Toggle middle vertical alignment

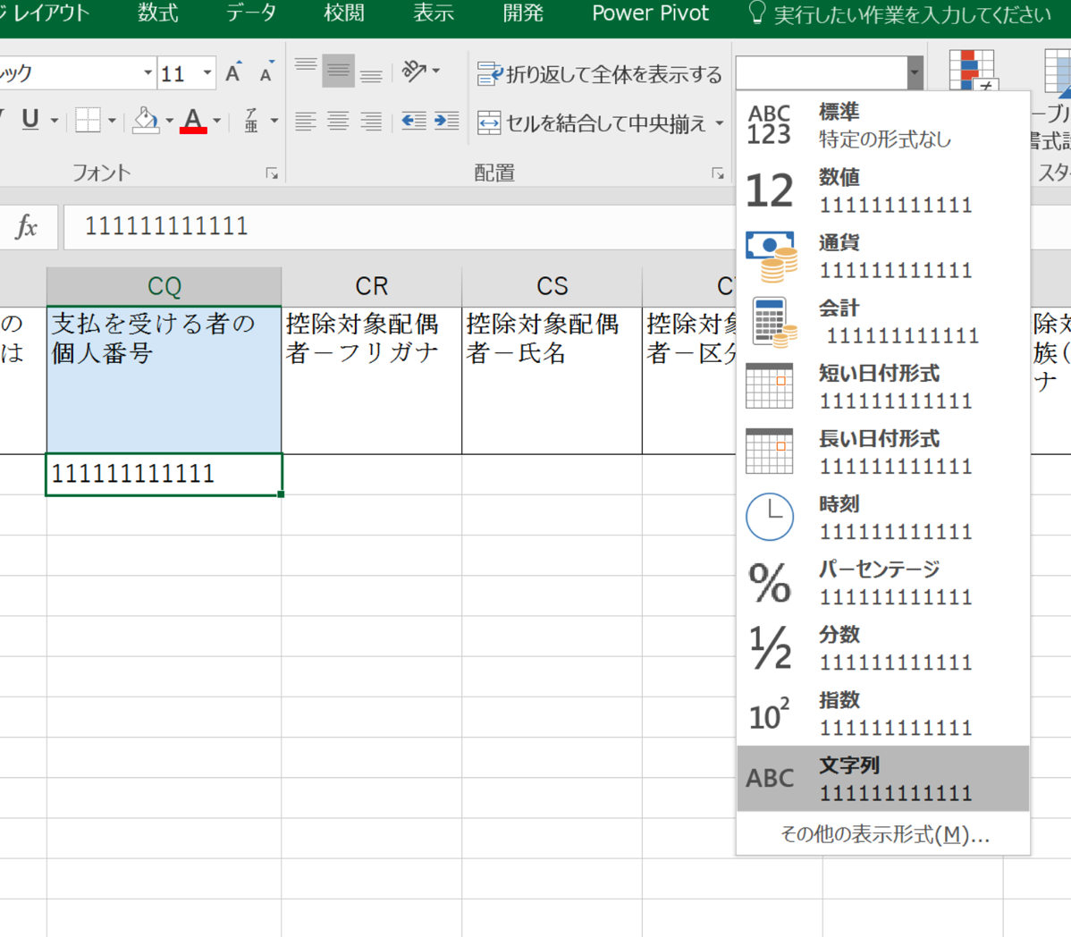pos(338,71)
